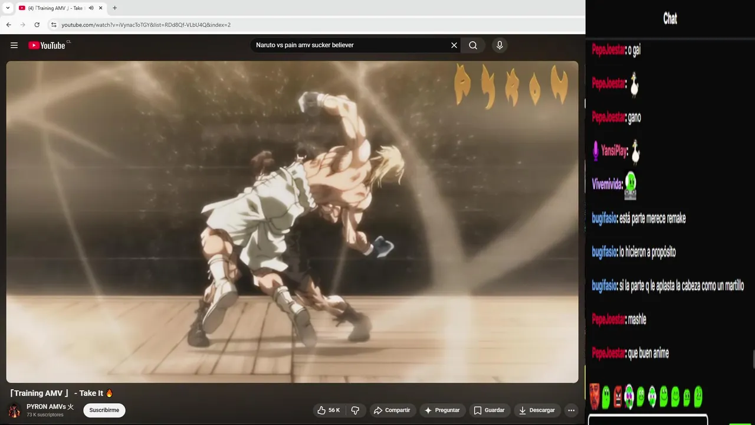This screenshot has width=755, height=425.
Task: Click the emote in Vivemivida's message
Action: 631,185
